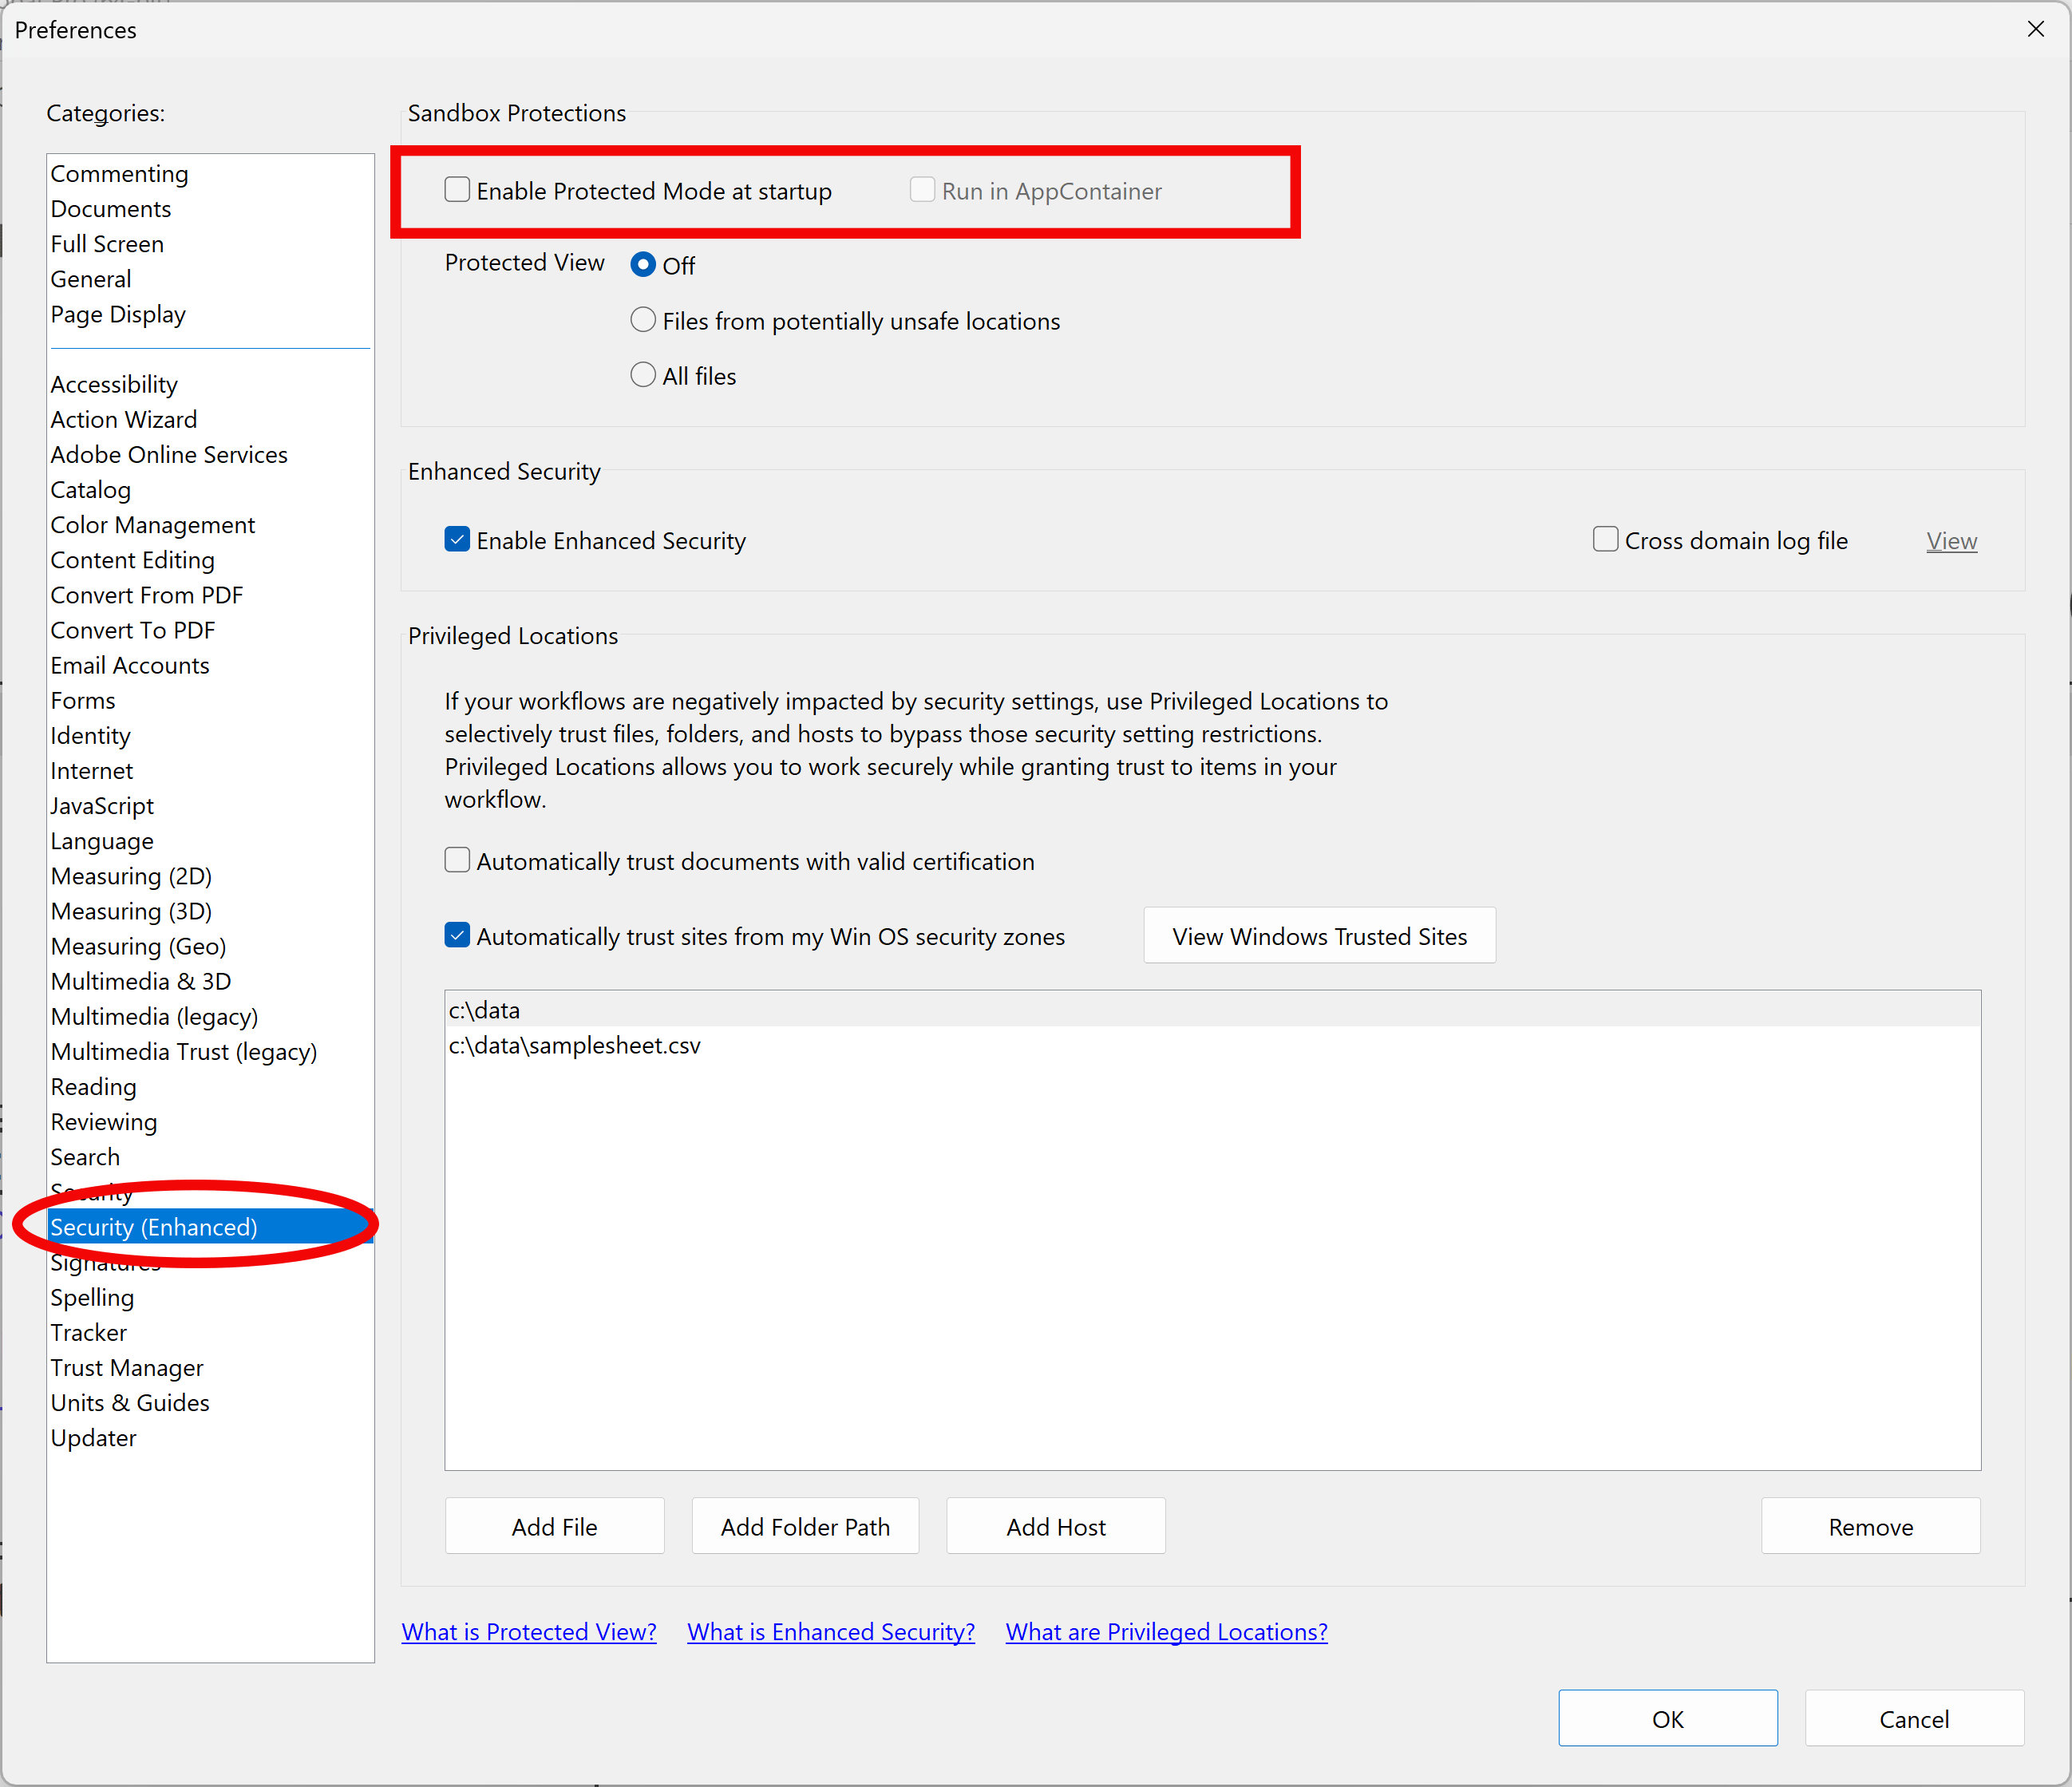Check Automatically trust documents with valid certification

tap(457, 859)
